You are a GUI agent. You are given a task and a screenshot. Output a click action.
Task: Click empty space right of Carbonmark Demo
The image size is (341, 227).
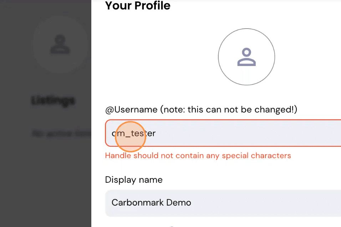(x=265, y=203)
